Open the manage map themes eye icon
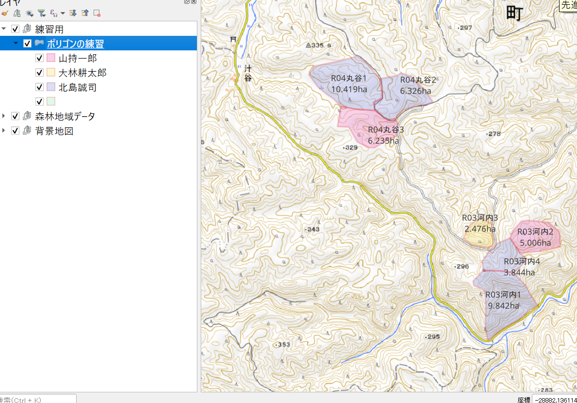 click(x=30, y=13)
